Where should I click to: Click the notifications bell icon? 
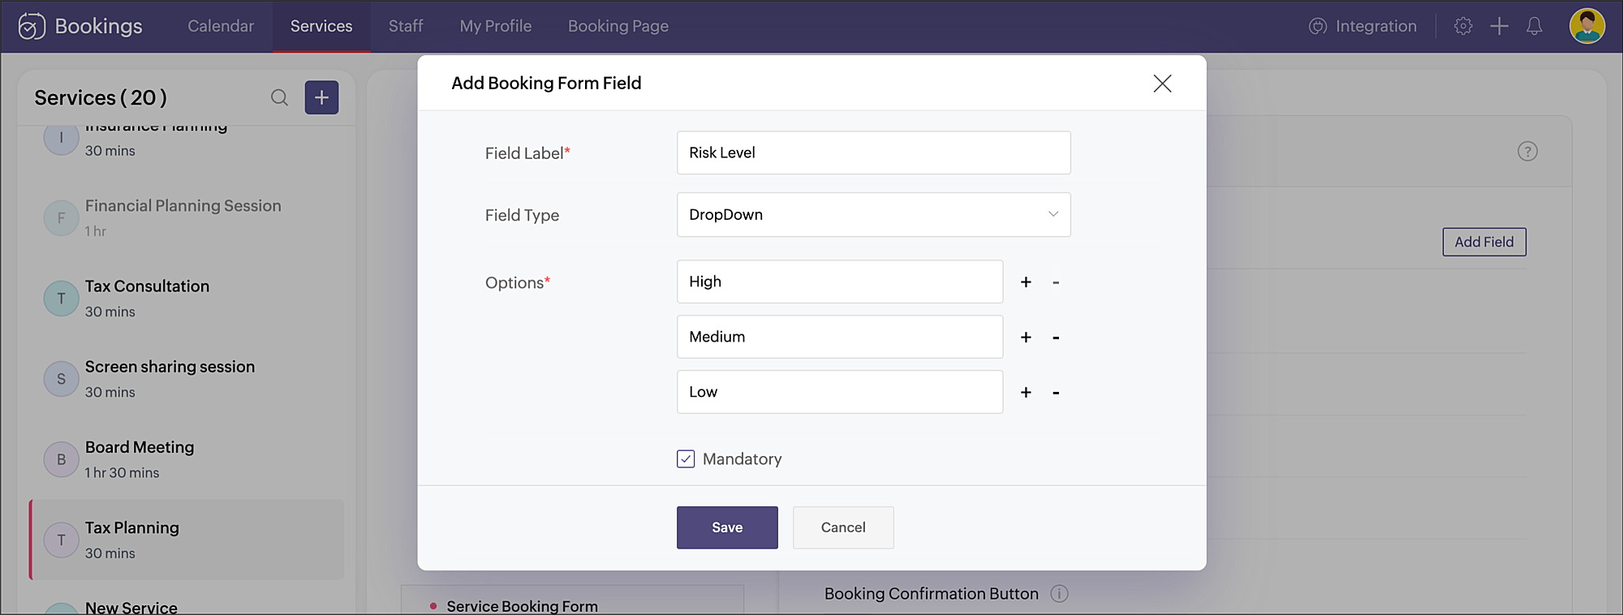click(x=1534, y=26)
